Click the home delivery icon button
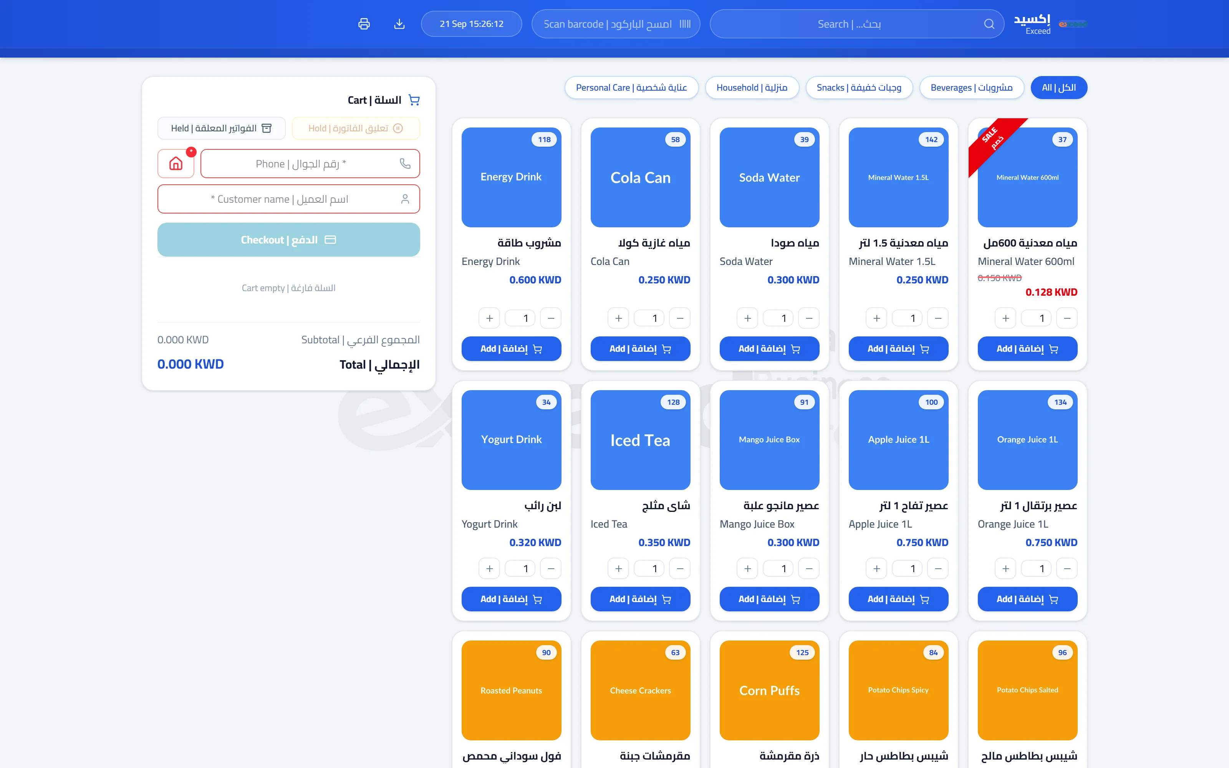The height and width of the screenshot is (768, 1229). click(176, 164)
